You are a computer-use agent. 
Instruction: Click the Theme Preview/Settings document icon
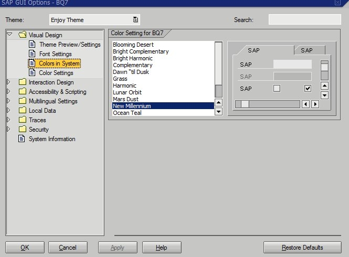[32, 44]
